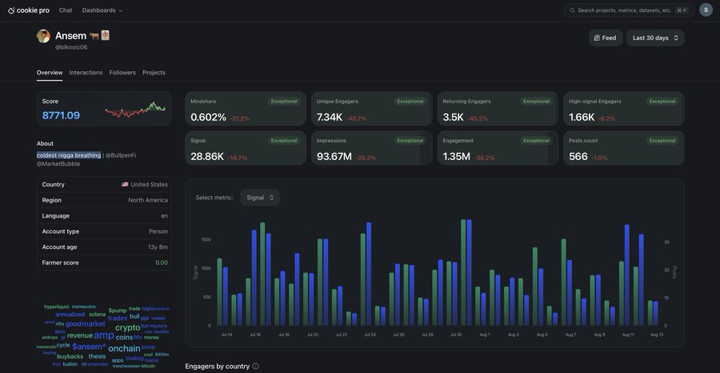Click the Impressions value 93.67M

(334, 157)
